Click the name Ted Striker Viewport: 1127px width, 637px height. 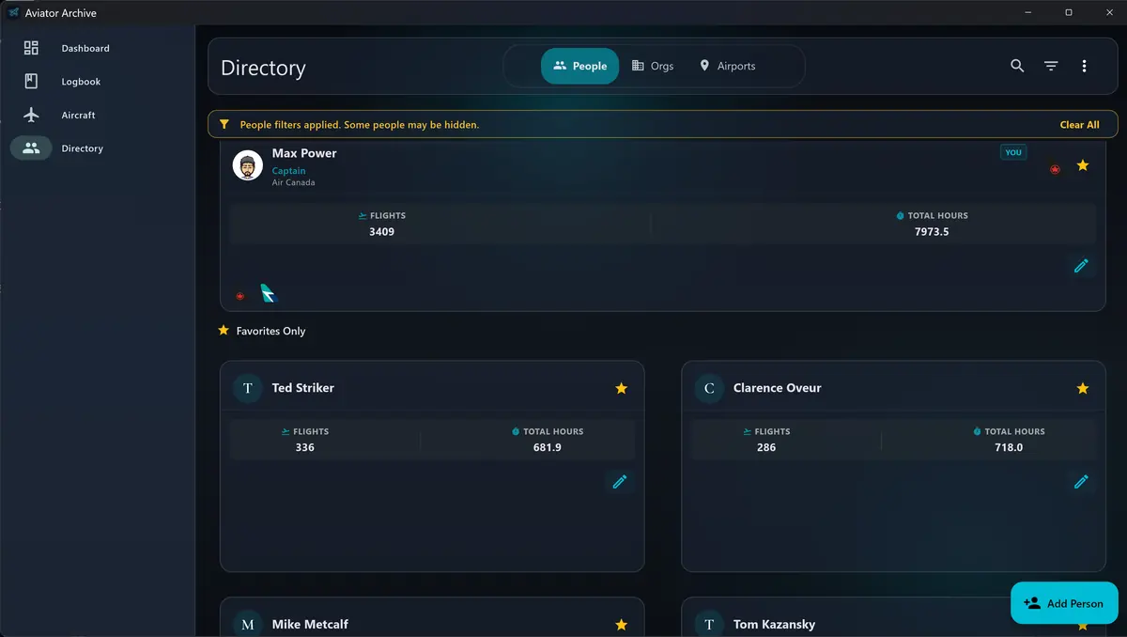pos(302,388)
